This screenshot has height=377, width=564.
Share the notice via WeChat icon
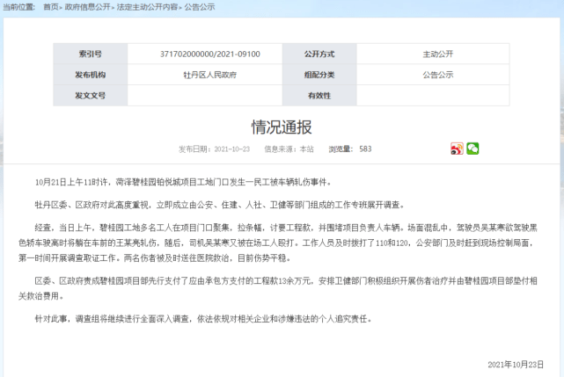coord(472,149)
